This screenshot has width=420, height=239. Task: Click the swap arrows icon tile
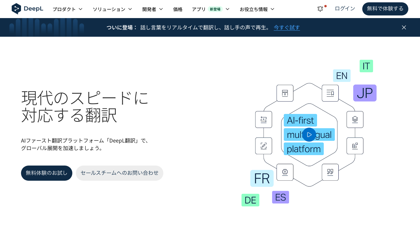(x=264, y=119)
